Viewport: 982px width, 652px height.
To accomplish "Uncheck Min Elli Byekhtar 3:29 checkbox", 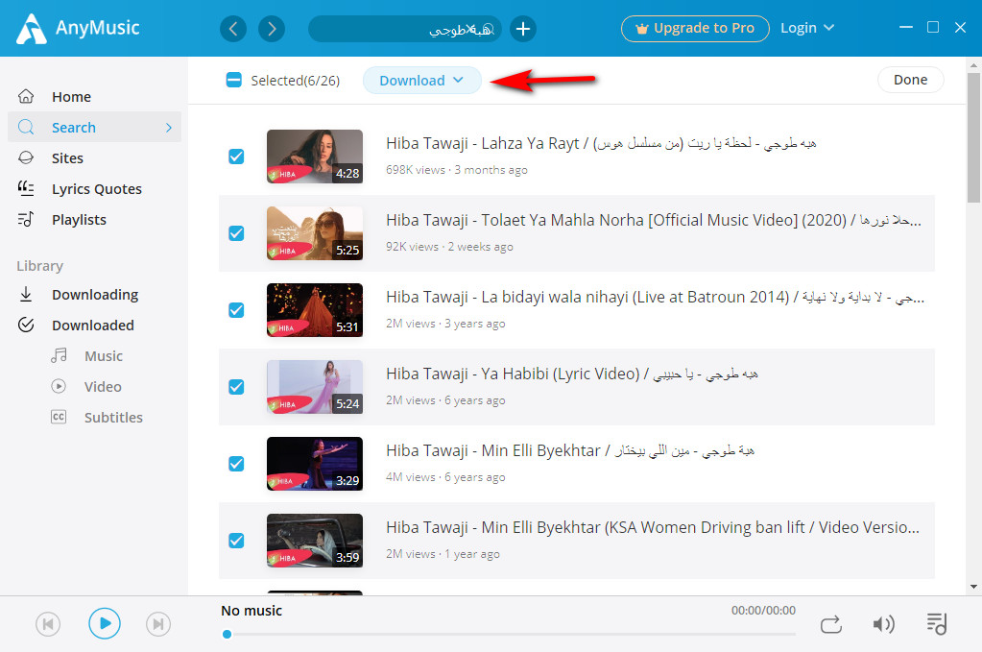I will coord(236,464).
